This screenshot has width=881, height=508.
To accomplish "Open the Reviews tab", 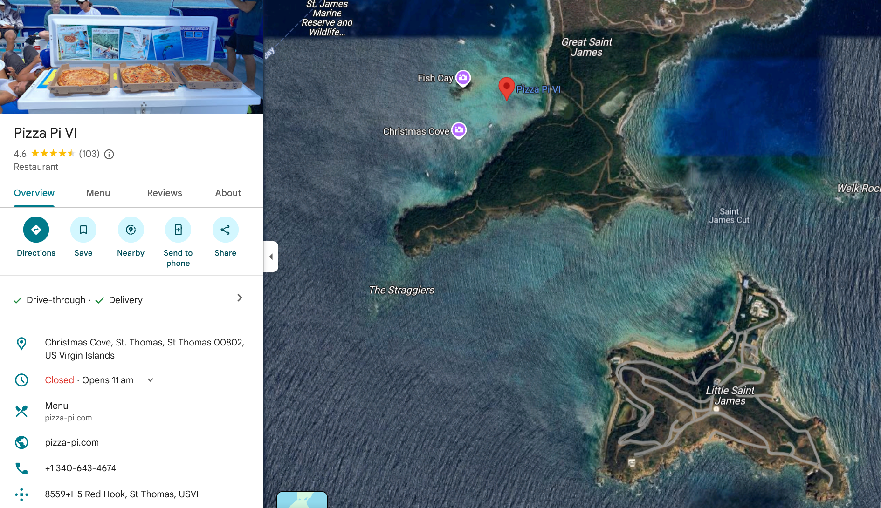I will click(x=165, y=193).
